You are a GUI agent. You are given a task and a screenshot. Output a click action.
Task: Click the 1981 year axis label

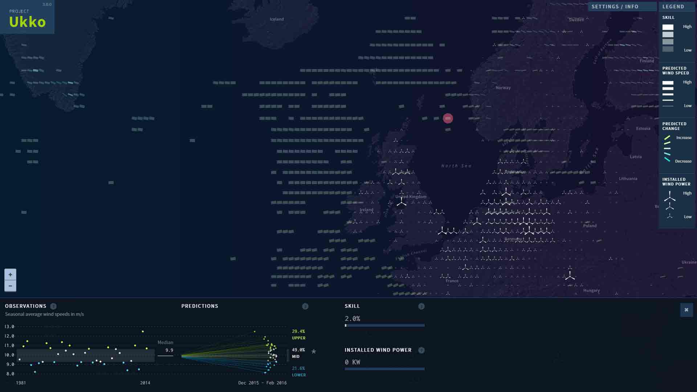[x=21, y=383]
